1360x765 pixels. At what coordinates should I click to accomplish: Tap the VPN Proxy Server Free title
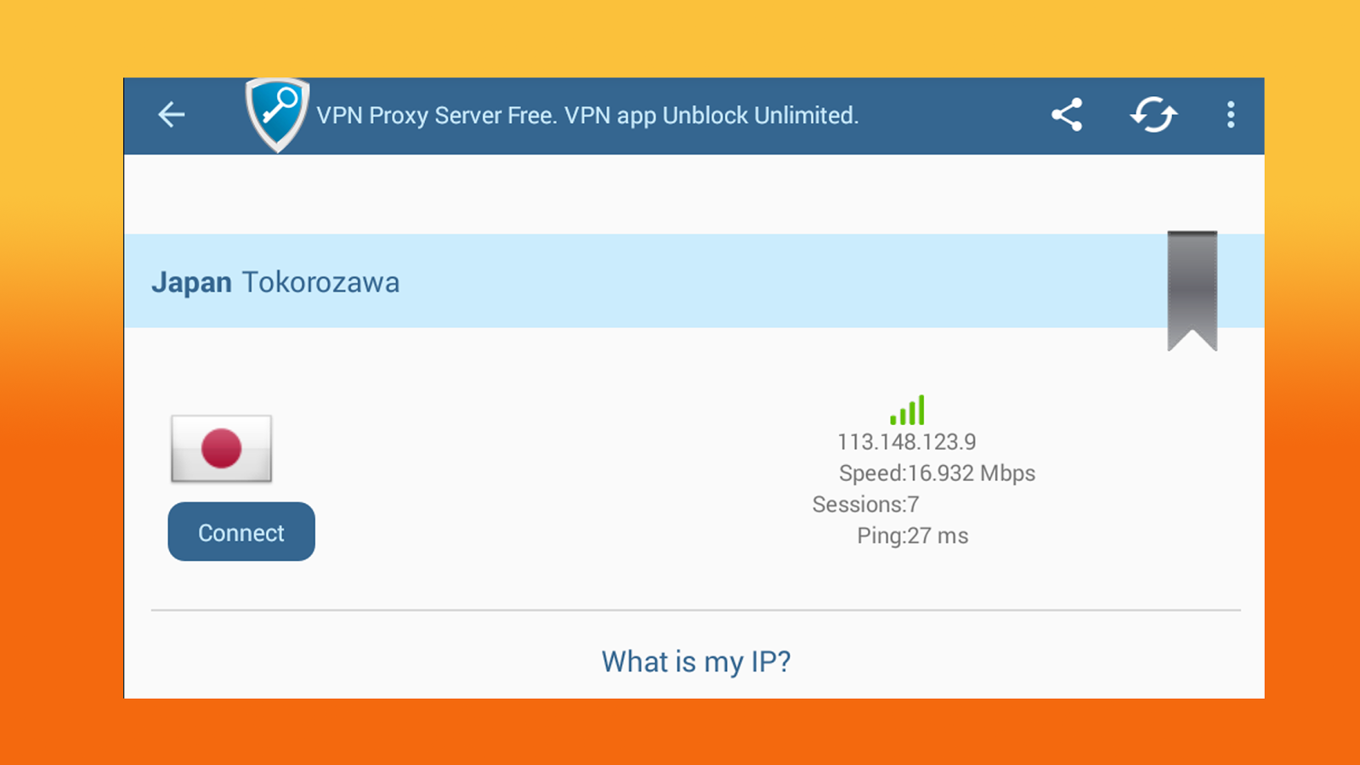pos(587,116)
